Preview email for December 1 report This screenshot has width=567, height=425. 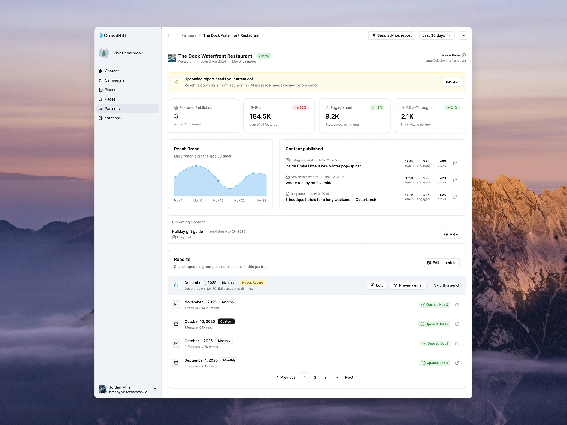[408, 285]
